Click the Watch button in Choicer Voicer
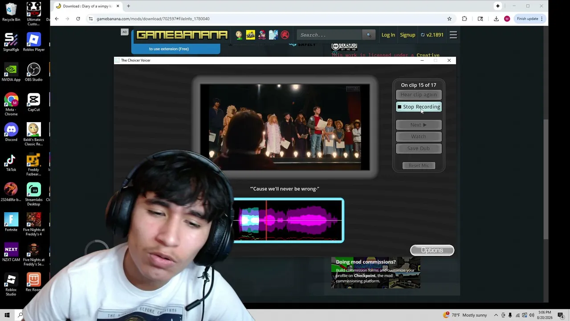The width and height of the screenshot is (570, 321). coord(419,136)
